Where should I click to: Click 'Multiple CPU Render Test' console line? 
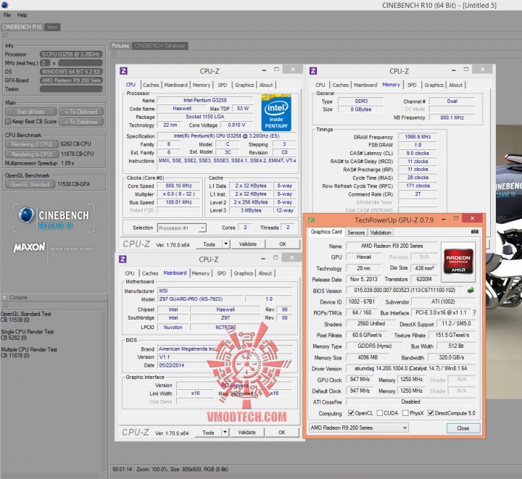pos(28,349)
